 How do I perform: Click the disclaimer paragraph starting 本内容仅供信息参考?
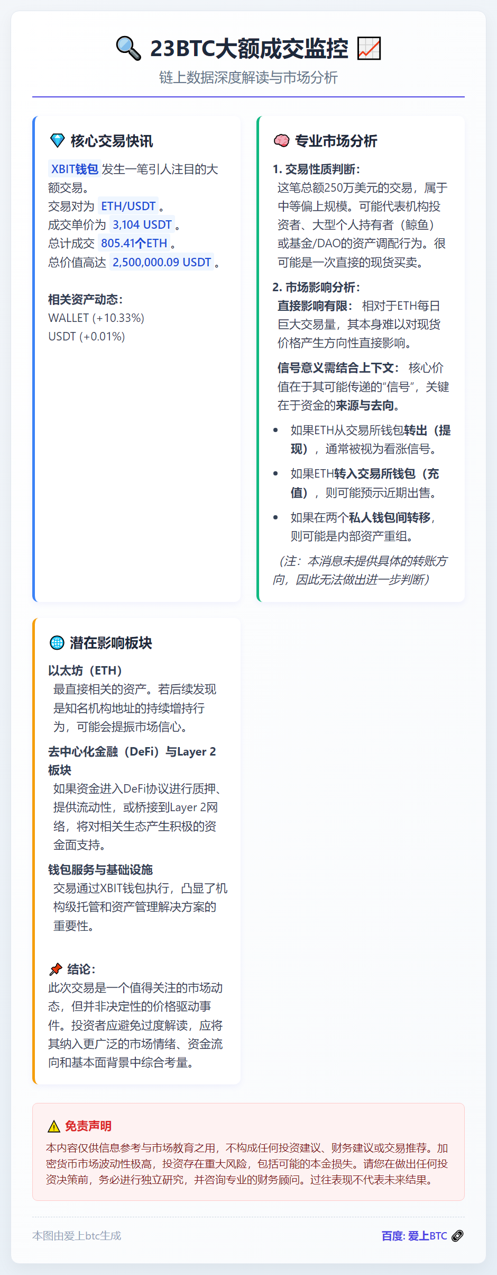tap(247, 1164)
